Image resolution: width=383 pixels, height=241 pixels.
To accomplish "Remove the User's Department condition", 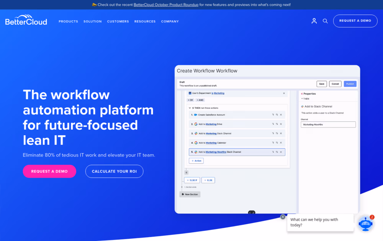I will pyautogui.click(x=284, y=93).
